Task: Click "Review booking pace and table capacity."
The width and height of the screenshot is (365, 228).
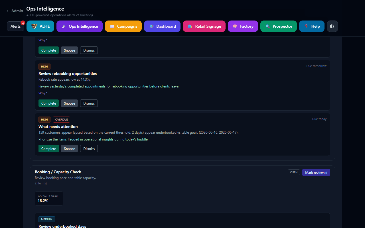Action: (65, 178)
